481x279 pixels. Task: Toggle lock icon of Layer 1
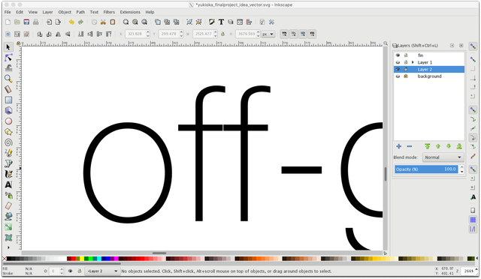tap(406, 62)
